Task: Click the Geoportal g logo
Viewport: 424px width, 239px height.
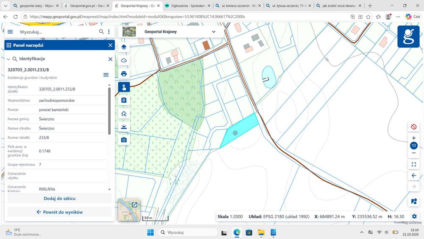Action: point(408,37)
